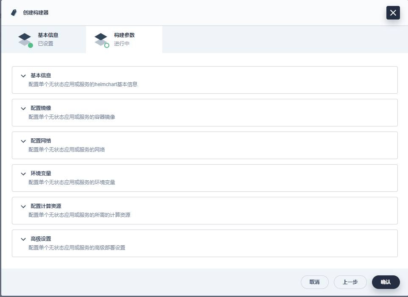Click the 基本信息 step layered icon

coord(25,39)
